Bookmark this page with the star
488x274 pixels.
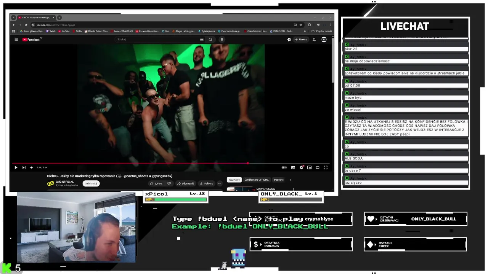[x=301, y=25]
